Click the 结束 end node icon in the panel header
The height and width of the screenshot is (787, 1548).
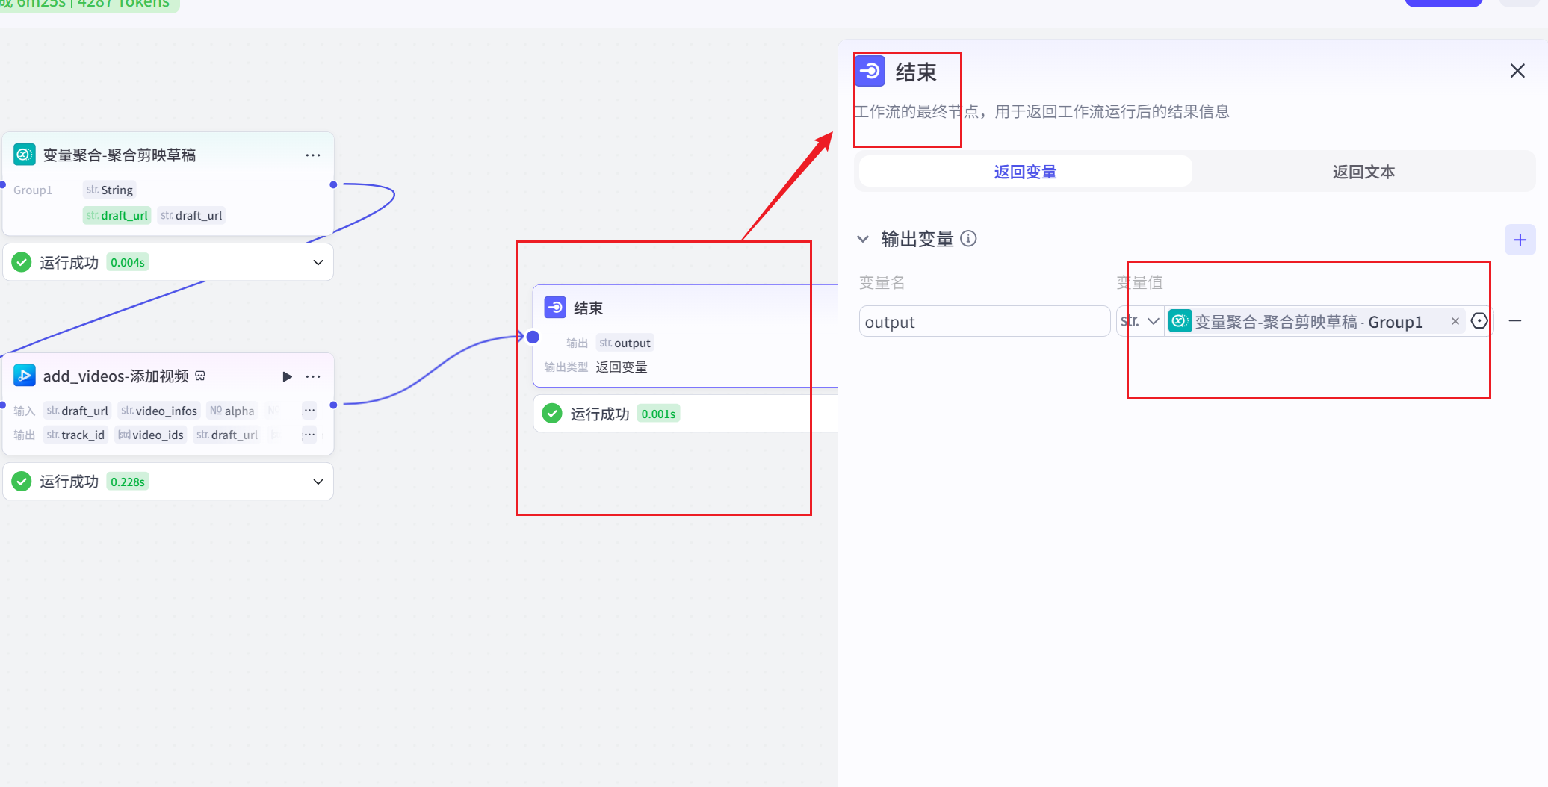[x=870, y=71]
